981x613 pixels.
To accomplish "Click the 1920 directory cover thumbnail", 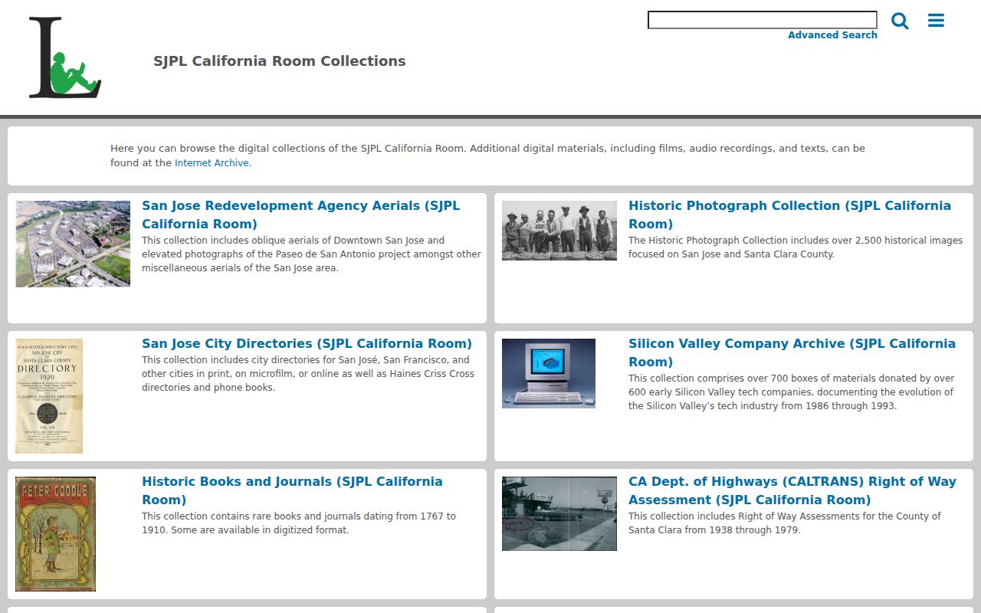I will (x=49, y=396).
